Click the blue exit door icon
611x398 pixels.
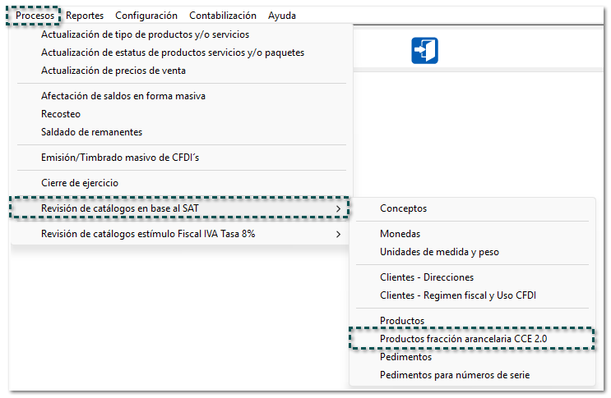(x=424, y=50)
